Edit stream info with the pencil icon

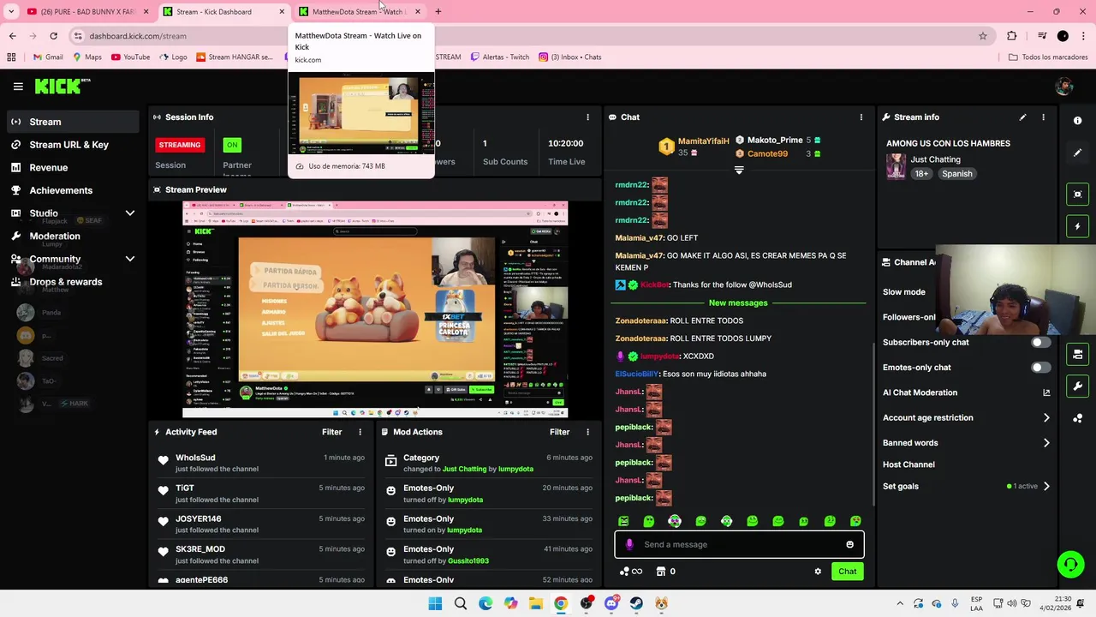point(1022,117)
